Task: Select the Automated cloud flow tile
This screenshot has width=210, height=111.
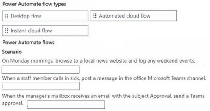Action: 133,16
